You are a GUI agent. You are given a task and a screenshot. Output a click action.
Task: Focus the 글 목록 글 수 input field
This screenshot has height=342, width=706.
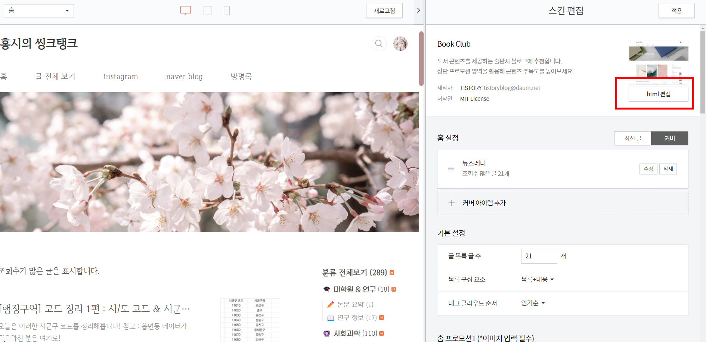point(539,256)
